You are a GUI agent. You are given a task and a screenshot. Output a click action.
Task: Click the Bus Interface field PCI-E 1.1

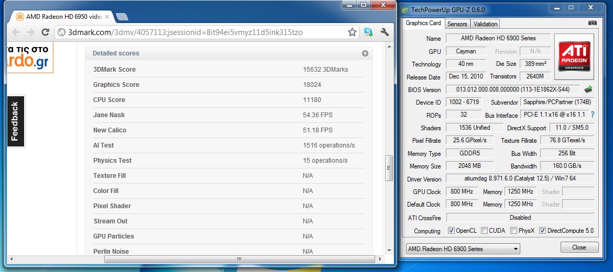(554, 115)
